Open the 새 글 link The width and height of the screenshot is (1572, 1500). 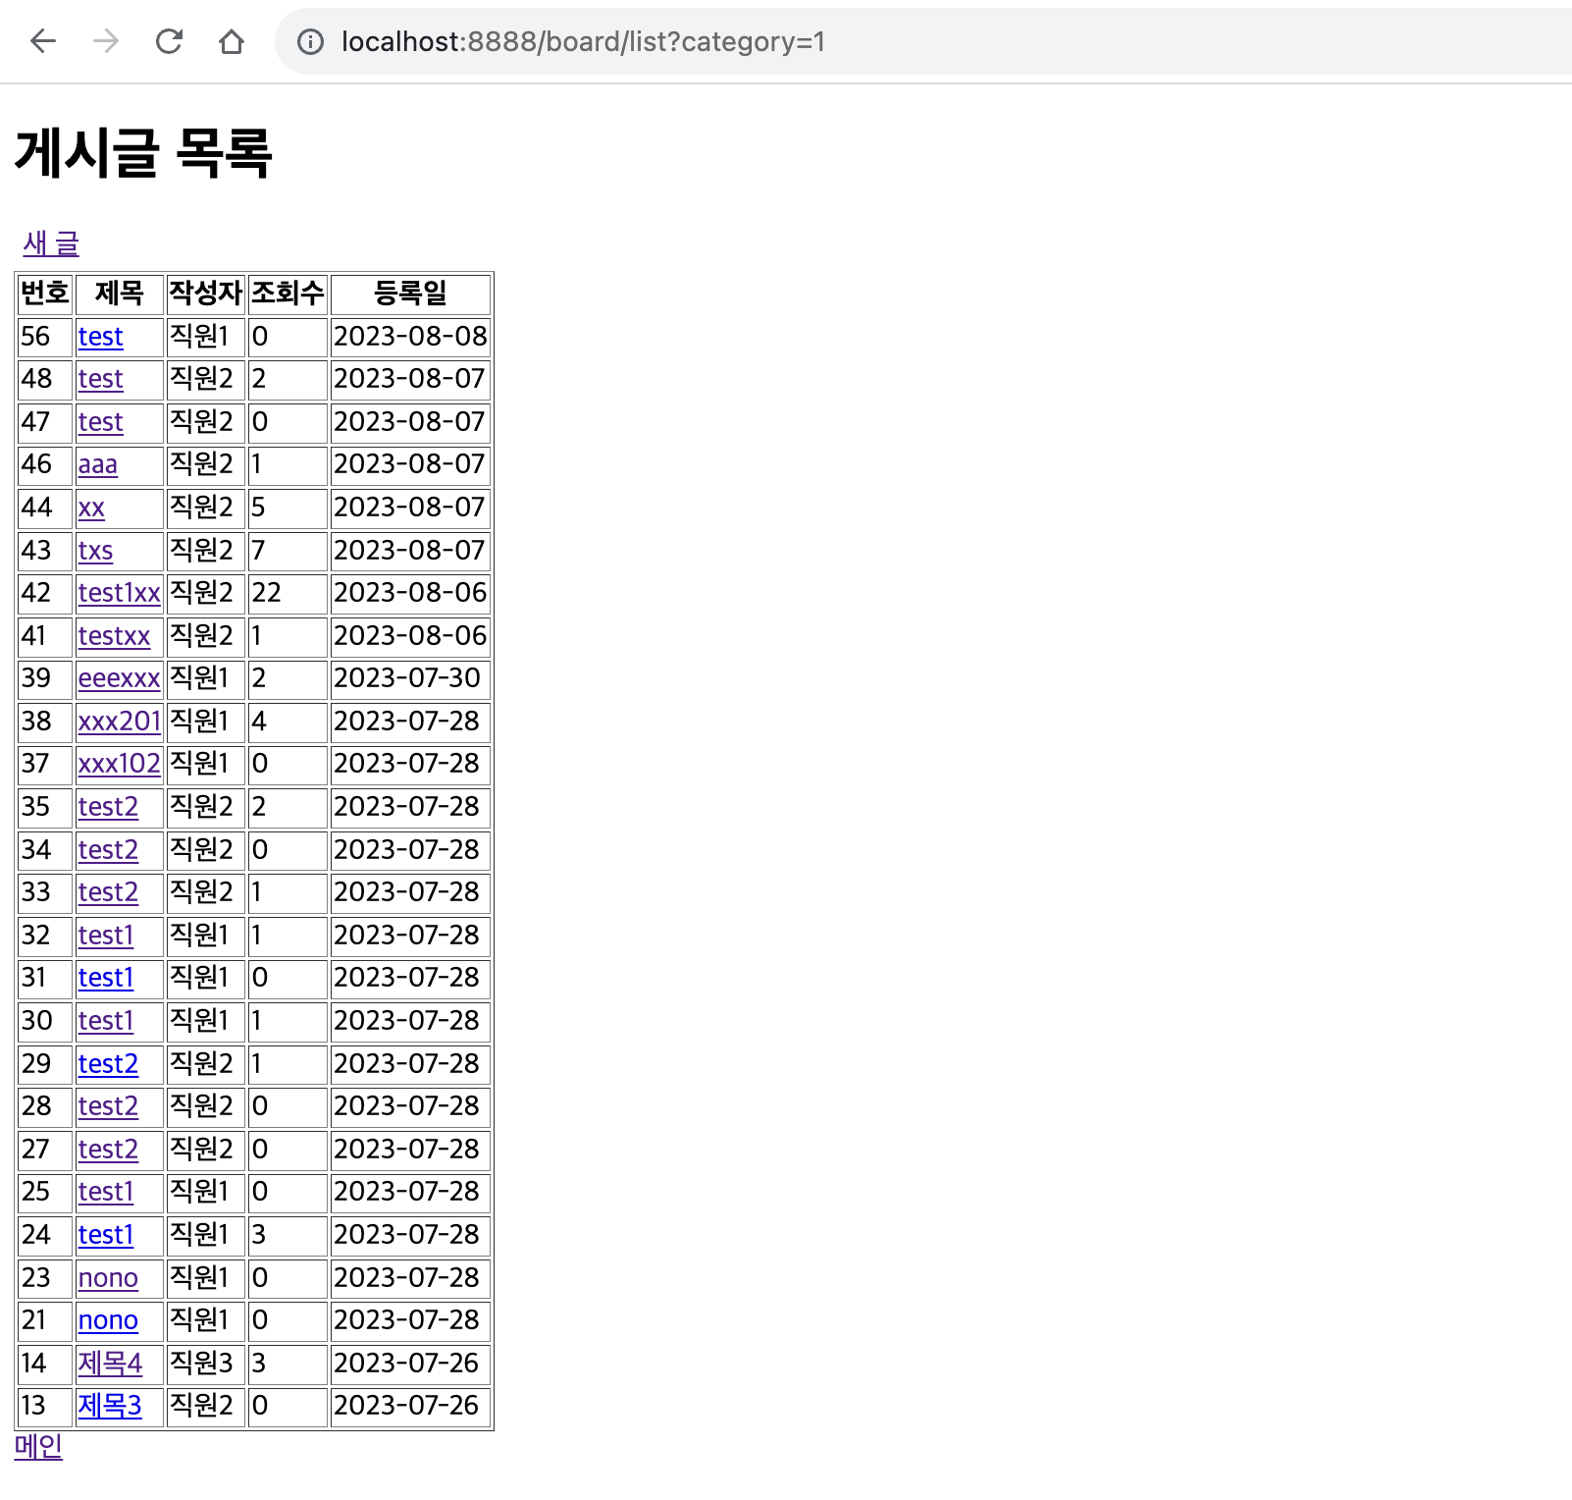pyautogui.click(x=51, y=242)
